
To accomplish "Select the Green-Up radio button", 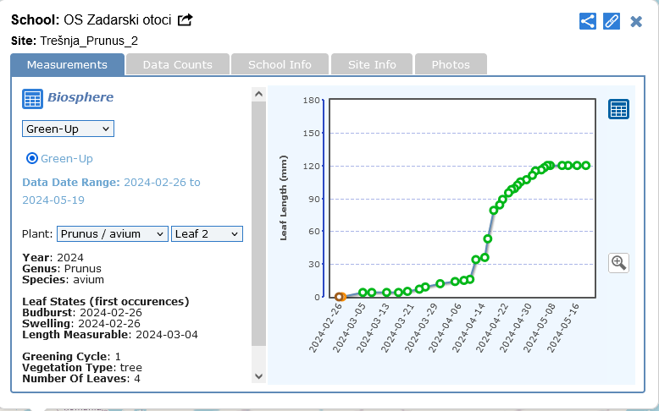I will pyautogui.click(x=32, y=158).
